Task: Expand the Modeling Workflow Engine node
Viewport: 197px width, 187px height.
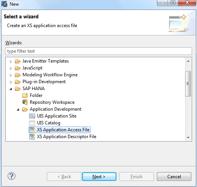Action: [x=11, y=75]
